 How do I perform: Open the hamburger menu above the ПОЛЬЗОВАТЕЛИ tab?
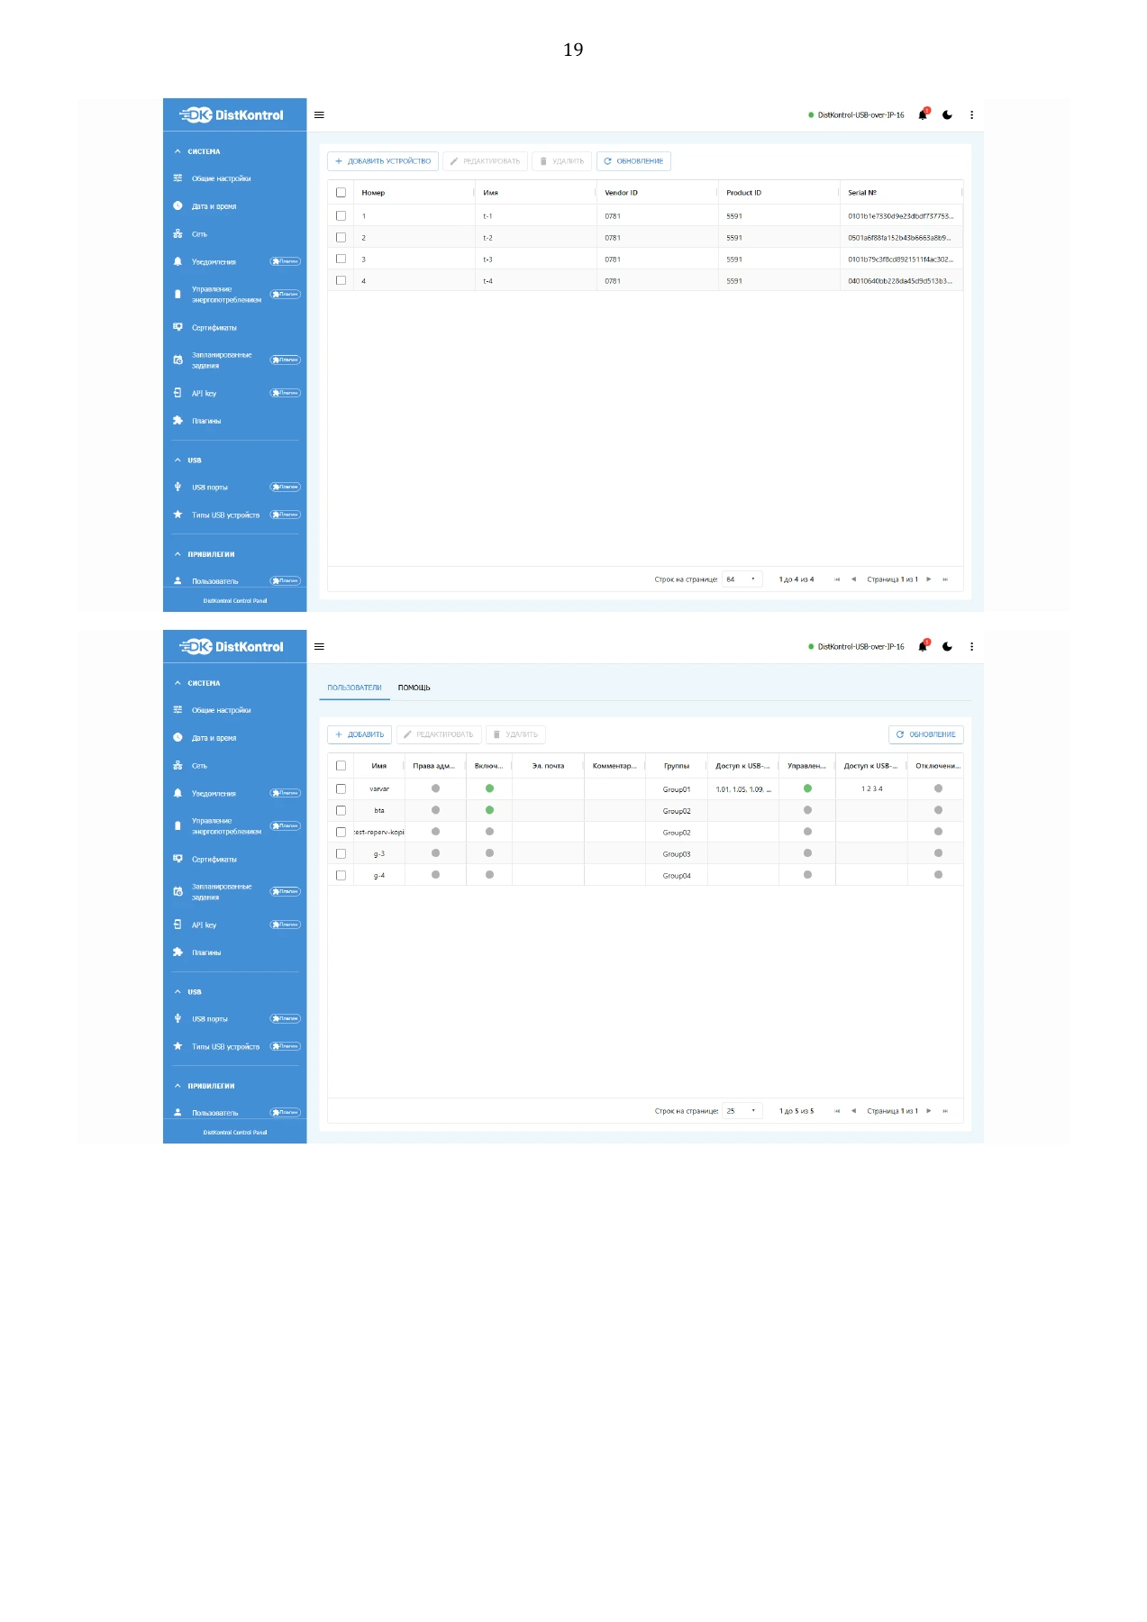pyautogui.click(x=319, y=647)
